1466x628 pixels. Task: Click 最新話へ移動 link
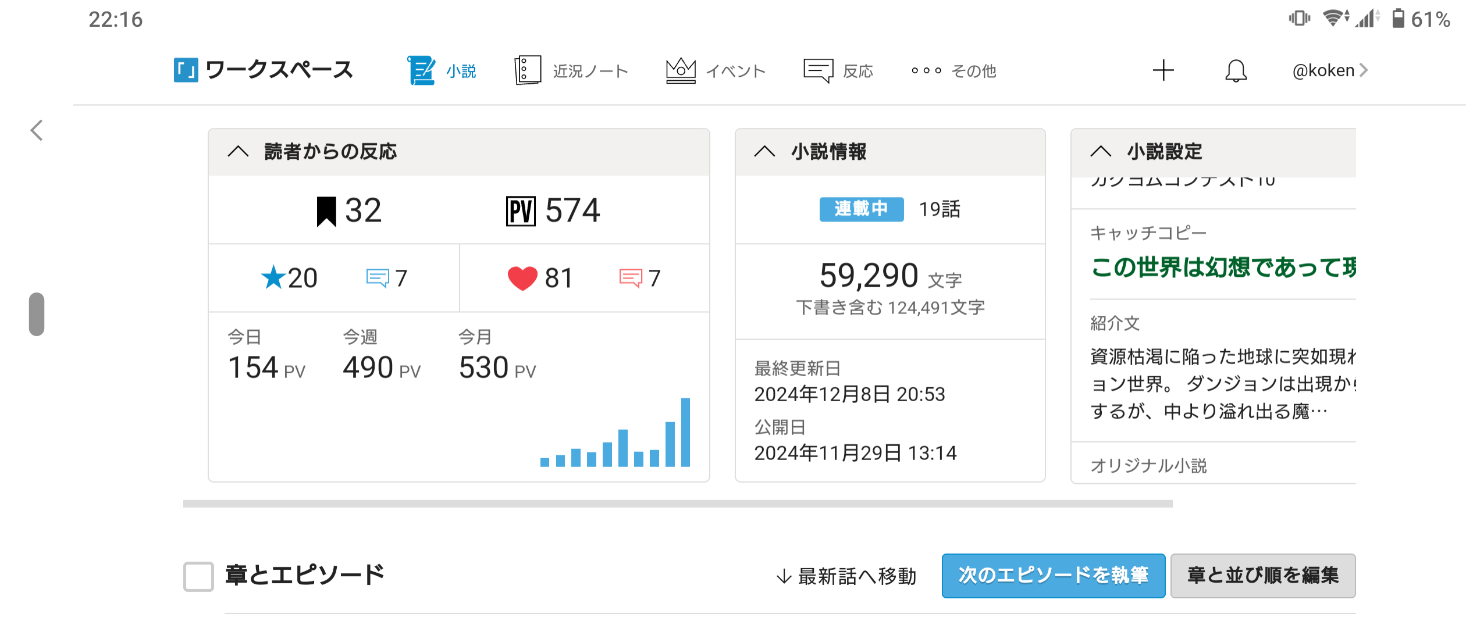coord(846,576)
